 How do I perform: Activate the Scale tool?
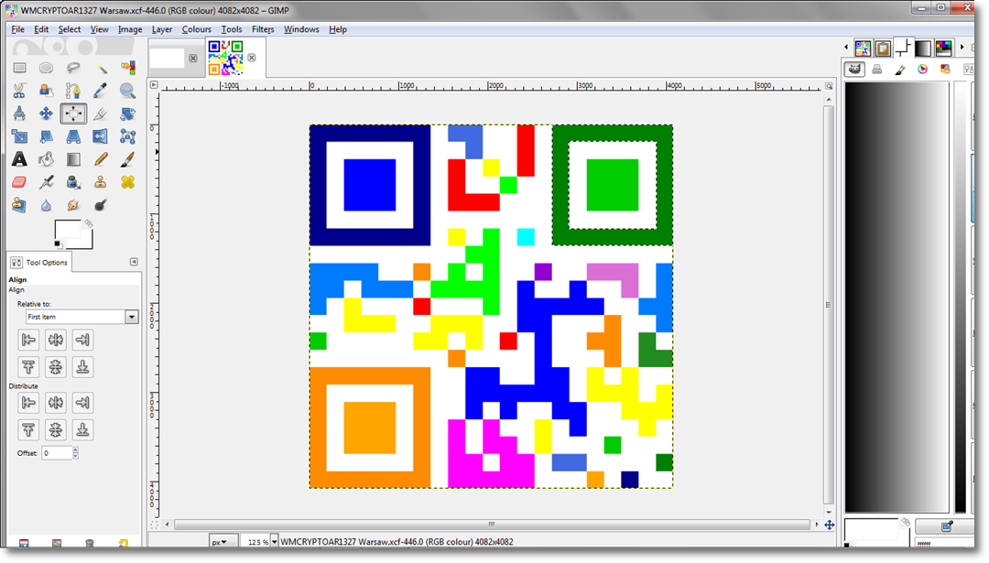click(x=19, y=136)
